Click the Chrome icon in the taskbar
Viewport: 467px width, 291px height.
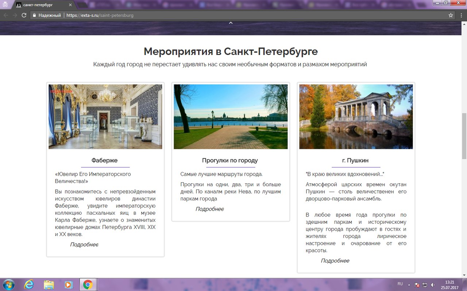tap(88, 284)
